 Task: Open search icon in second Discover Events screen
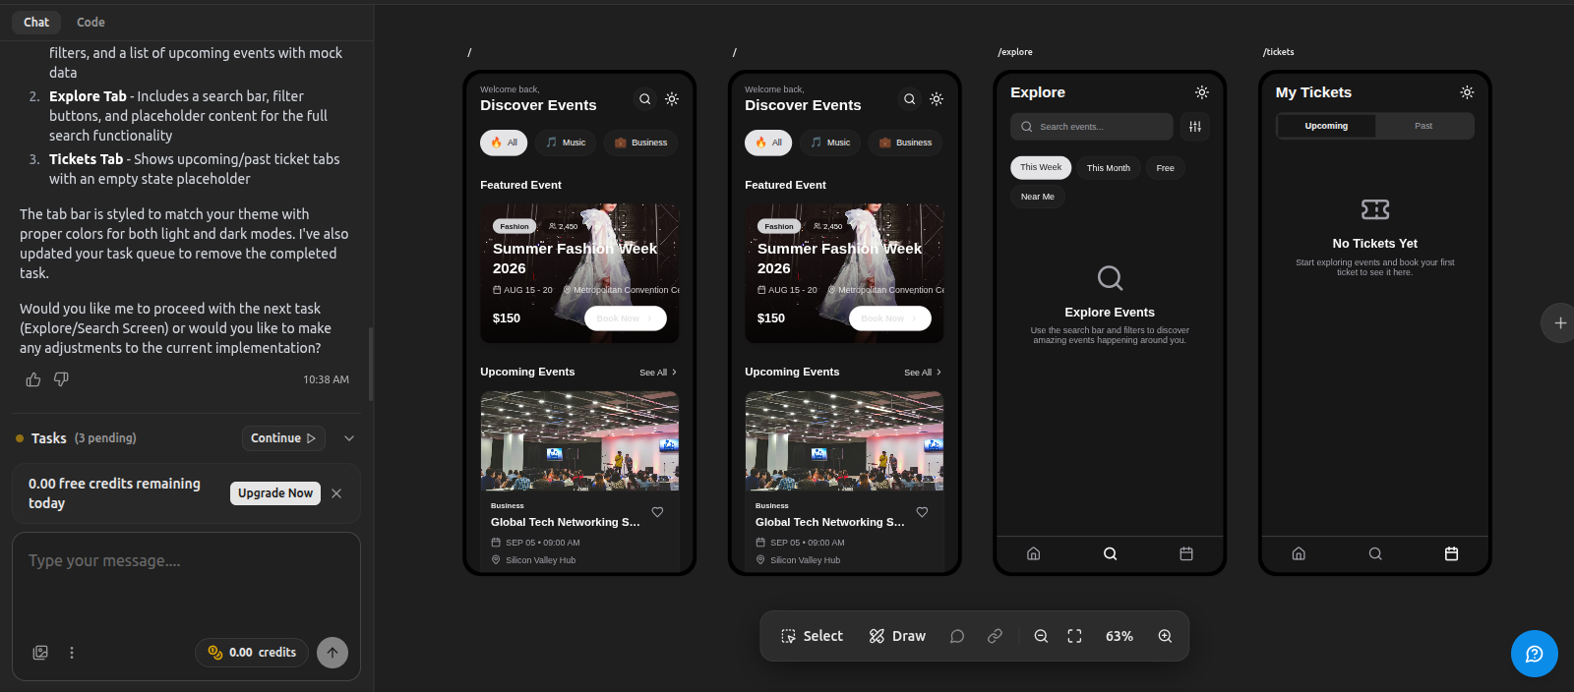pos(909,99)
